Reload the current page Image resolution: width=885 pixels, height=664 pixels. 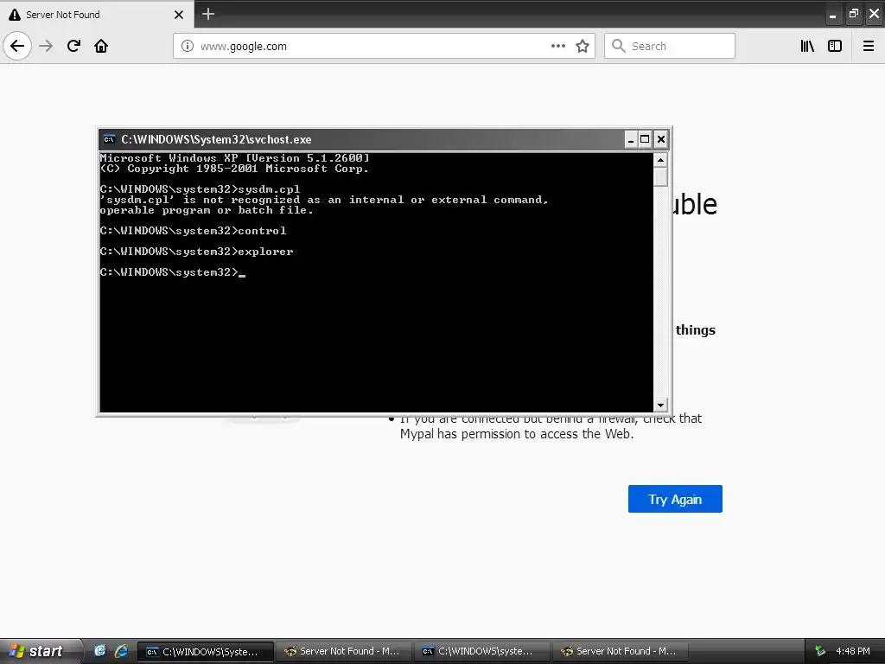pyautogui.click(x=74, y=46)
